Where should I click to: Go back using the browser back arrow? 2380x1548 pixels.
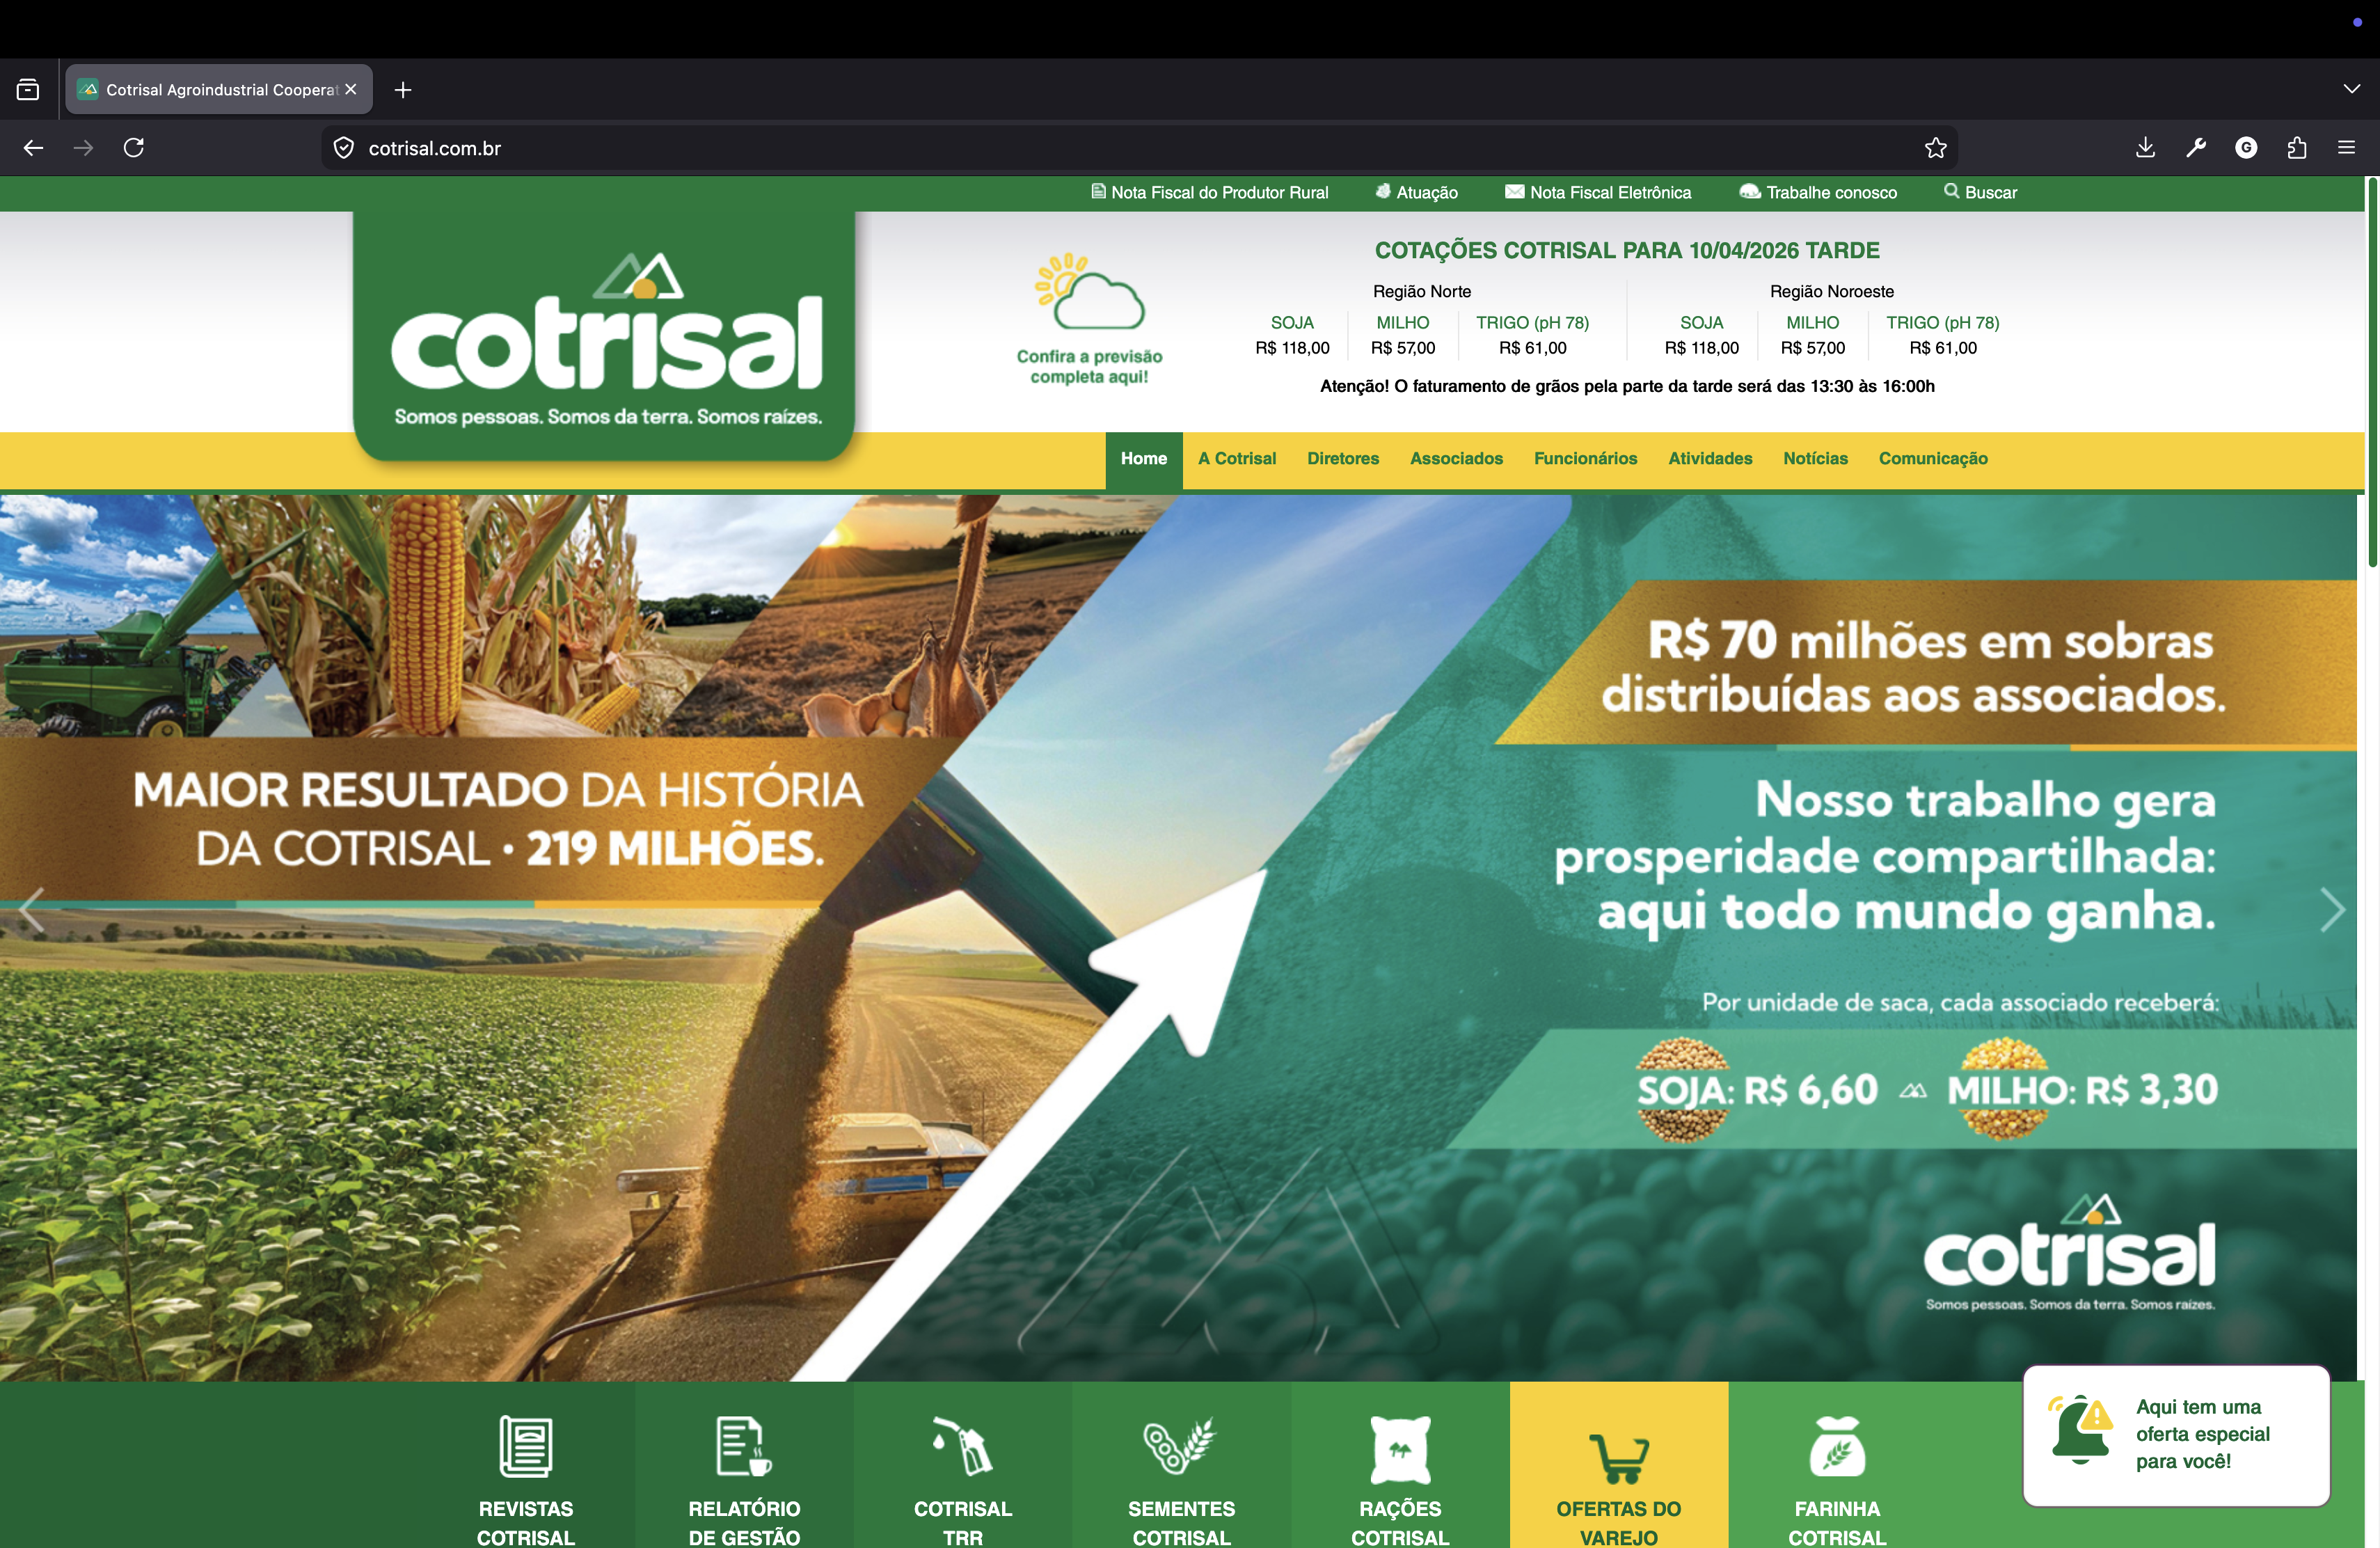click(33, 148)
